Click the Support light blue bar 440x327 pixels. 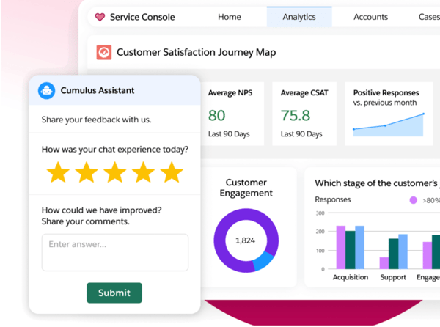[403, 251]
